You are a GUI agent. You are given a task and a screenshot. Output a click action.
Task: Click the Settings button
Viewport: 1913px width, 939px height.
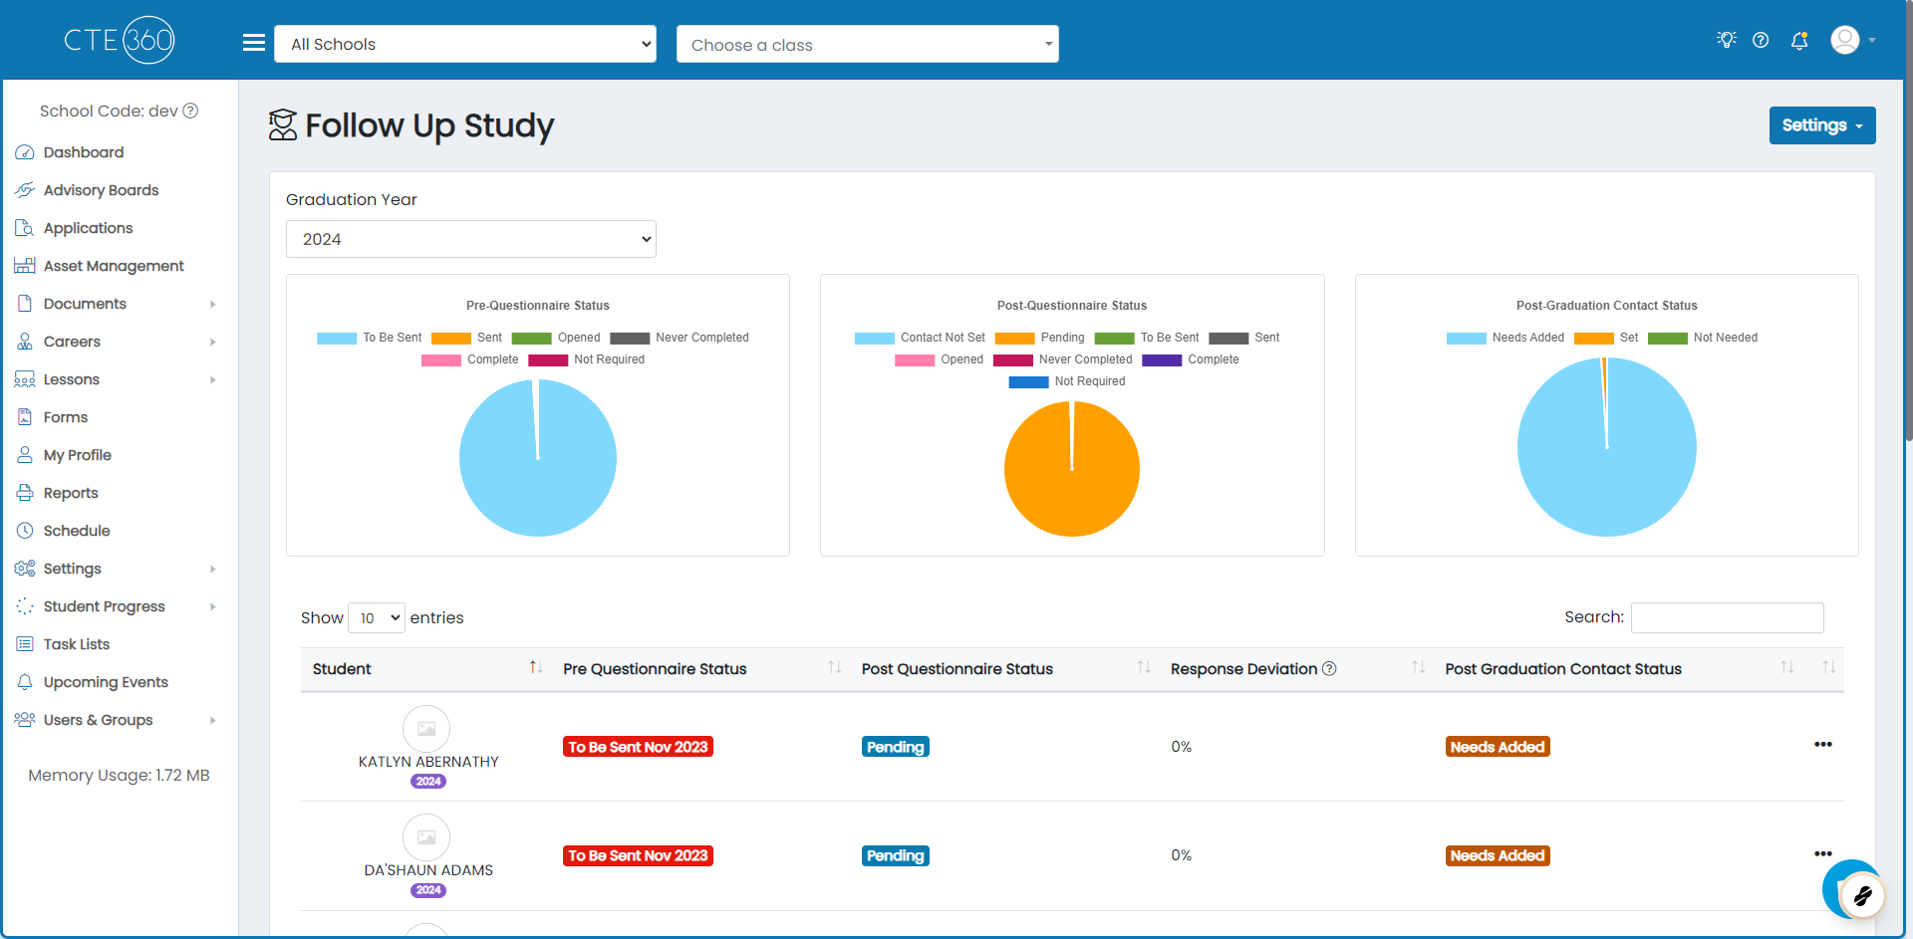pyautogui.click(x=1822, y=125)
